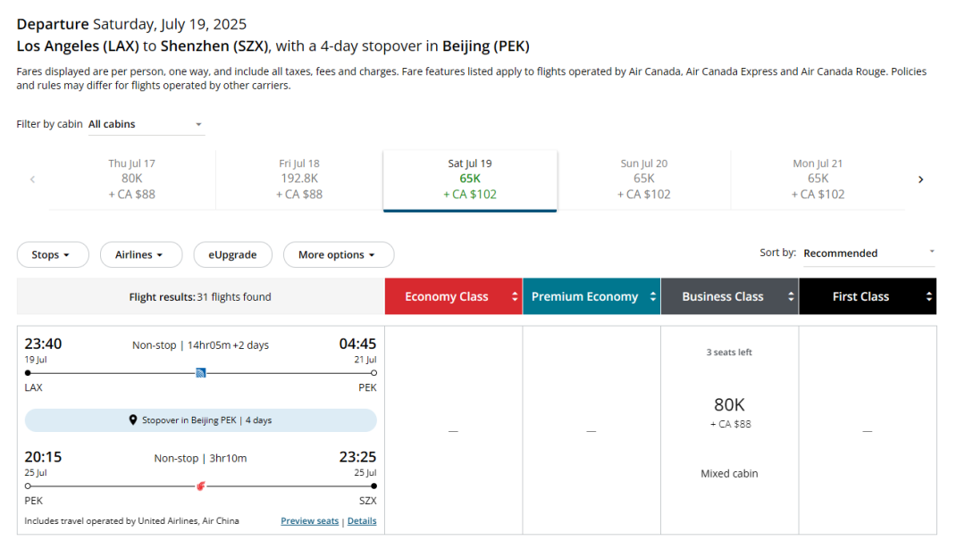Open the Filter by cabin dropdown
The width and height of the screenshot is (965, 540).
146,125
